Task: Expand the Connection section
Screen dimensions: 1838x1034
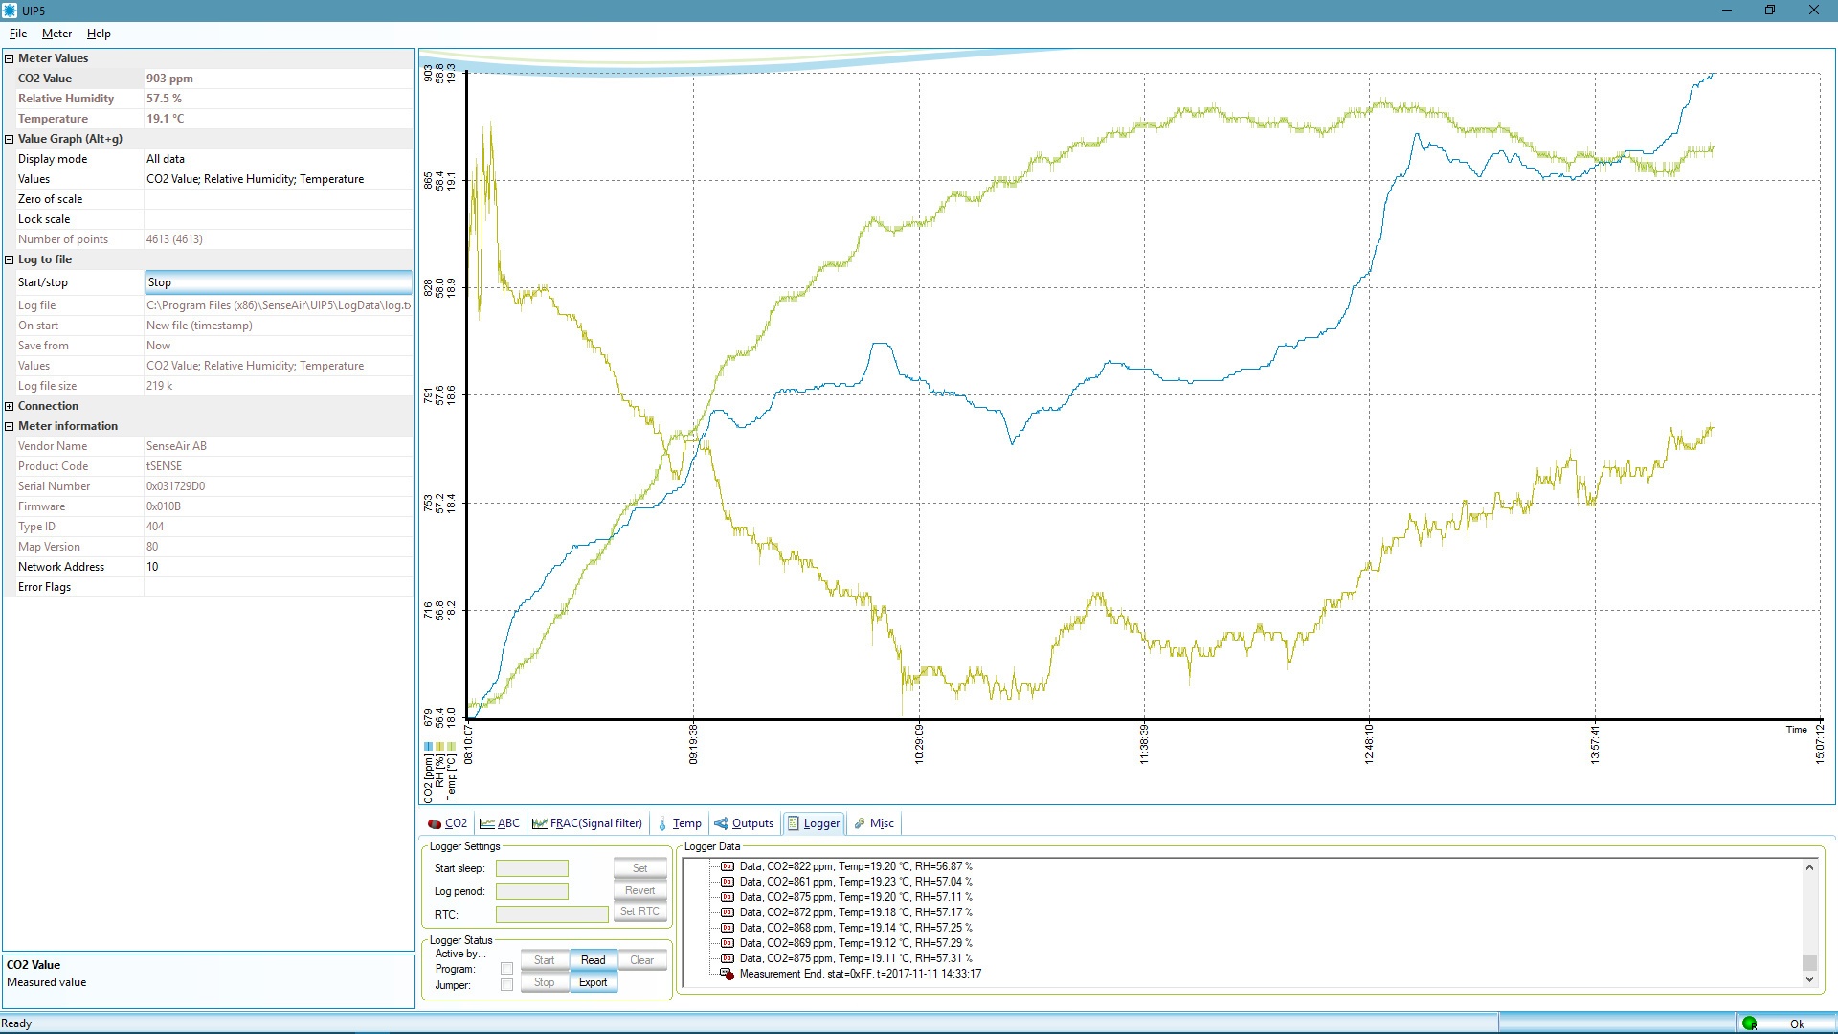Action: pyautogui.click(x=10, y=406)
